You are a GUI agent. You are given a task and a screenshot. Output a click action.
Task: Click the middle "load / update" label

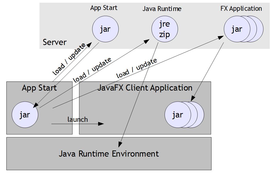tap(92, 70)
